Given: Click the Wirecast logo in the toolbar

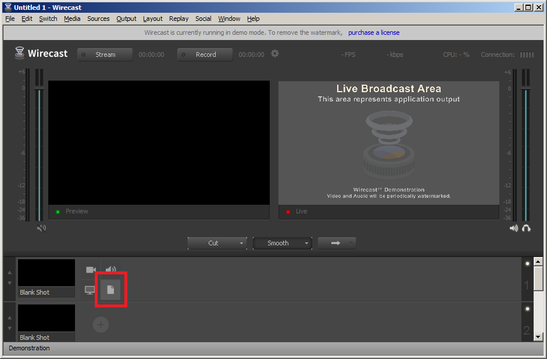Looking at the screenshot, I should coord(41,53).
